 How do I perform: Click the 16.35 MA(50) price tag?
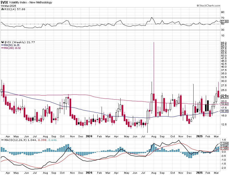224,111
